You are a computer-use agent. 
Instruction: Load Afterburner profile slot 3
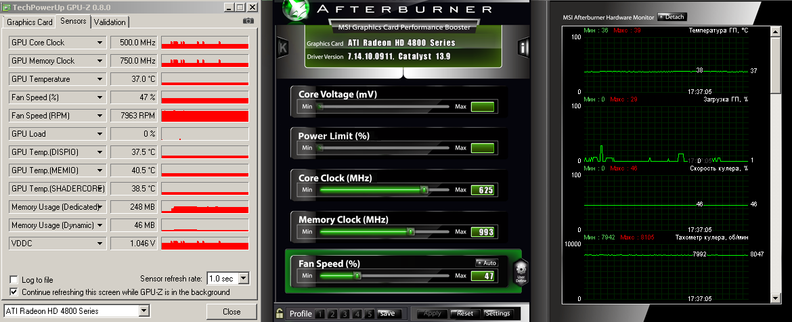pyautogui.click(x=345, y=314)
